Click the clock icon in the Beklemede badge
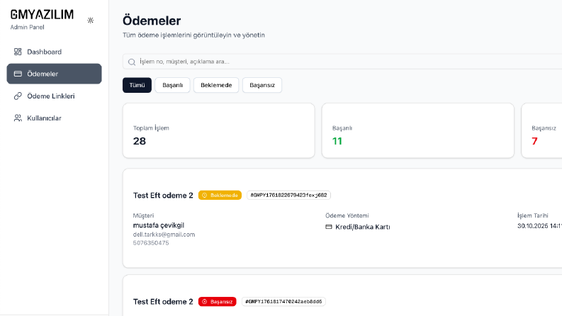The height and width of the screenshot is (316, 562). pos(205,196)
